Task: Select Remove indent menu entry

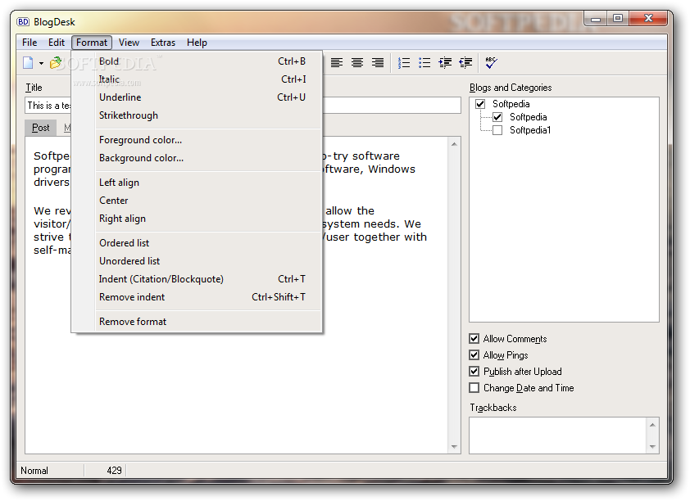Action: coord(197,297)
